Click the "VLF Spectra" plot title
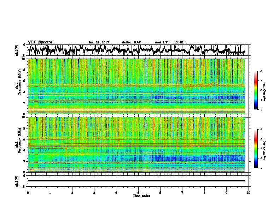 click(x=40, y=42)
